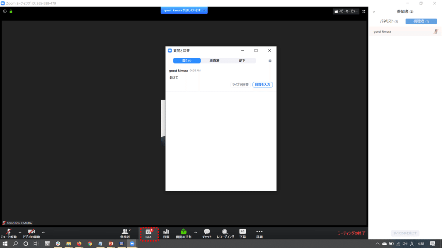Click the taskbar clock 4:38

(x=421, y=244)
